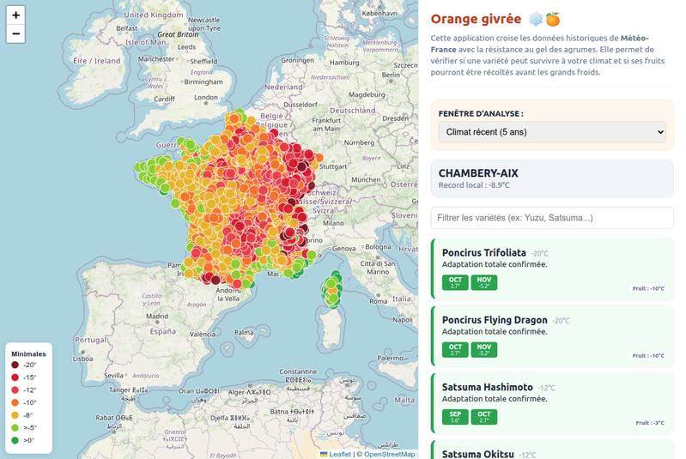Click the variety filter text field
The image size is (686, 459).
(x=552, y=218)
